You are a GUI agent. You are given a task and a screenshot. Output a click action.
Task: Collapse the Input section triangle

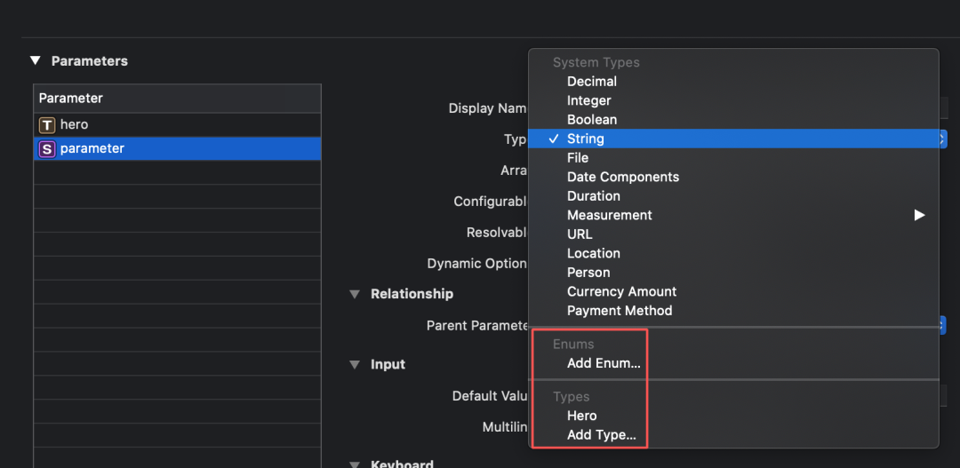[356, 365]
